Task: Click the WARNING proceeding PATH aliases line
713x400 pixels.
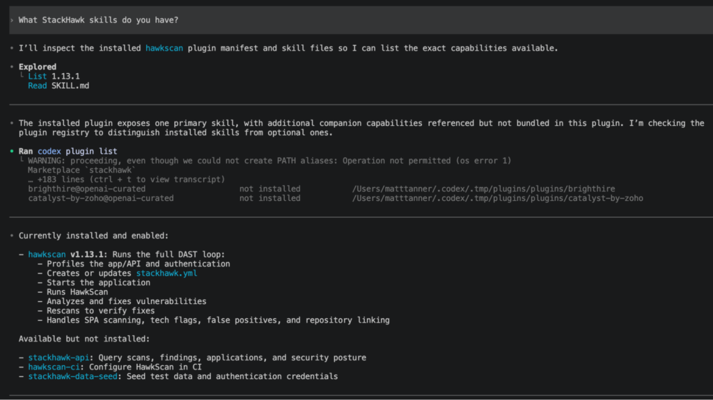Action: coord(269,161)
